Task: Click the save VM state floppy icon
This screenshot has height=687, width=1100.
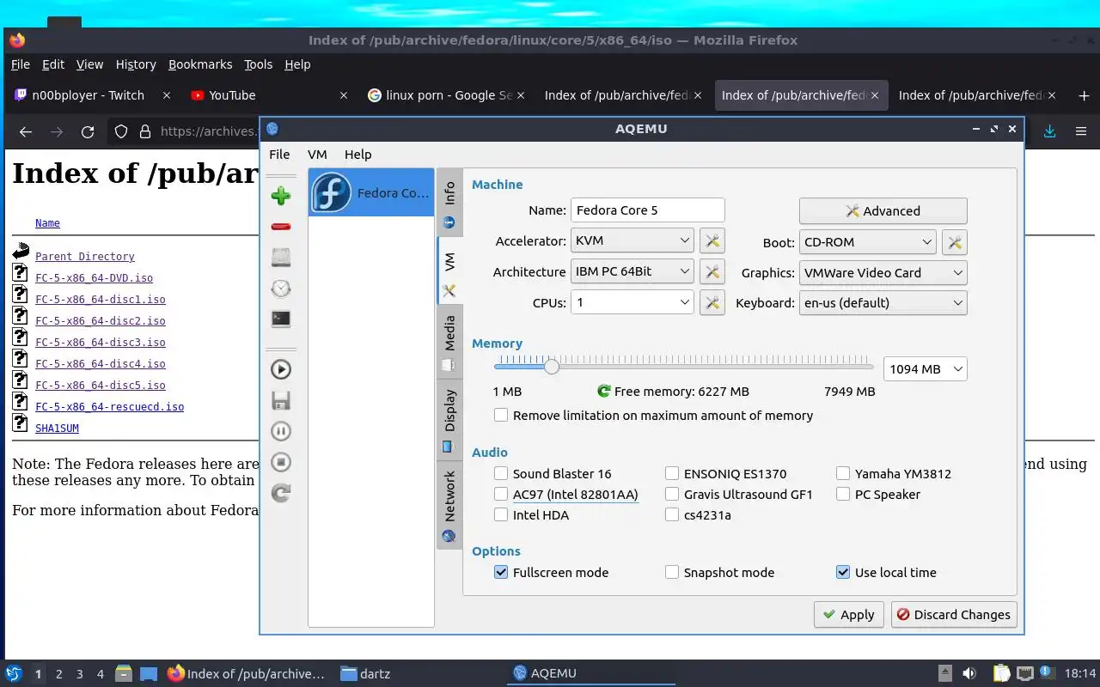Action: coord(280,400)
